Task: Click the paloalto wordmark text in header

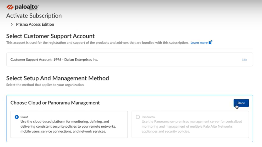Action: point(26,7)
